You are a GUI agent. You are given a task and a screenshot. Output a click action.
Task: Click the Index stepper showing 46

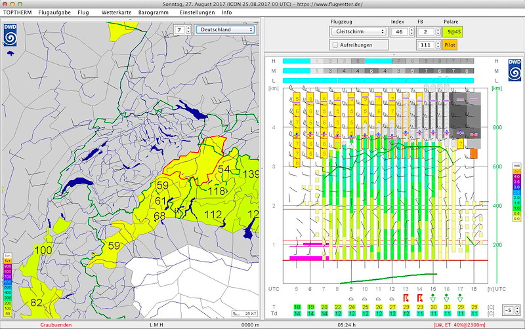point(411,31)
